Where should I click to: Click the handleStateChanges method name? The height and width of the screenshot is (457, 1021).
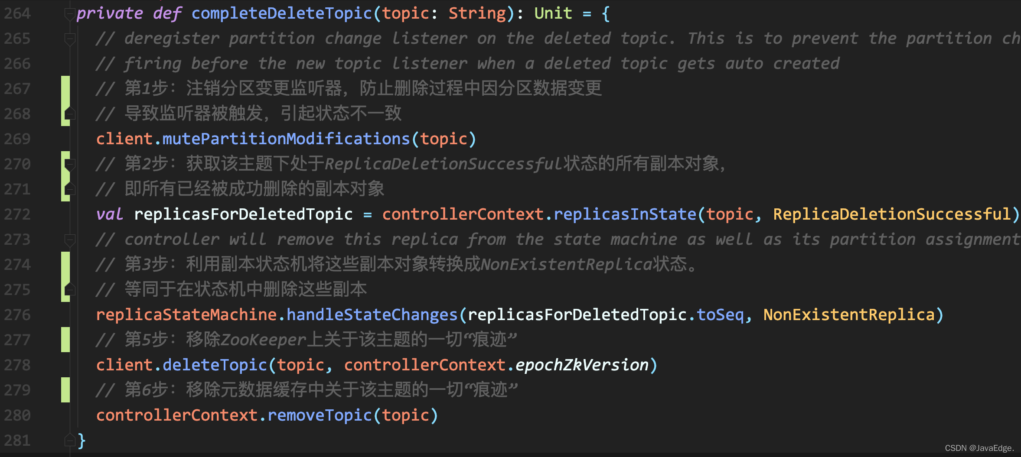coord(372,315)
